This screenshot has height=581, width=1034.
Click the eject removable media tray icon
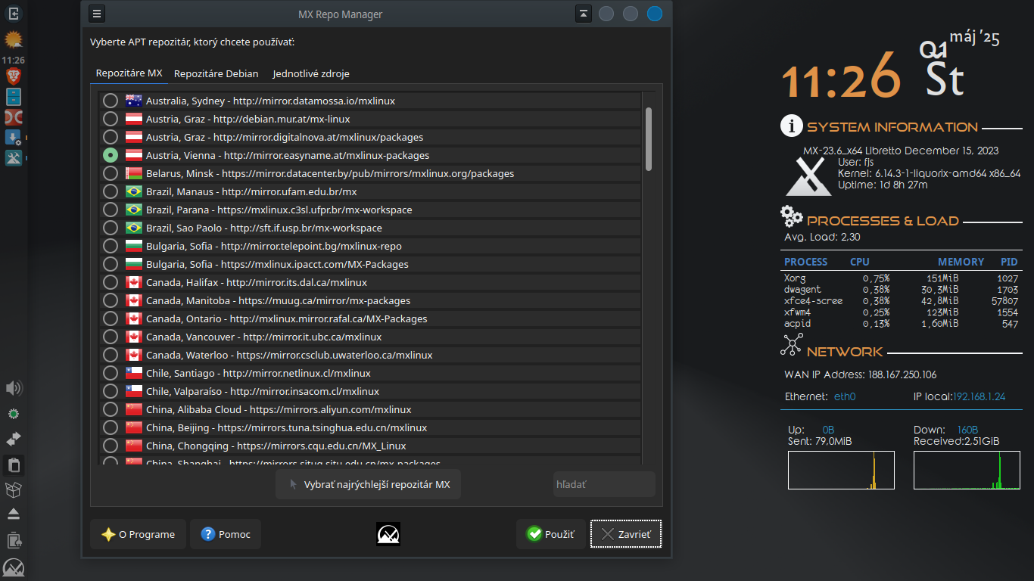point(14,514)
